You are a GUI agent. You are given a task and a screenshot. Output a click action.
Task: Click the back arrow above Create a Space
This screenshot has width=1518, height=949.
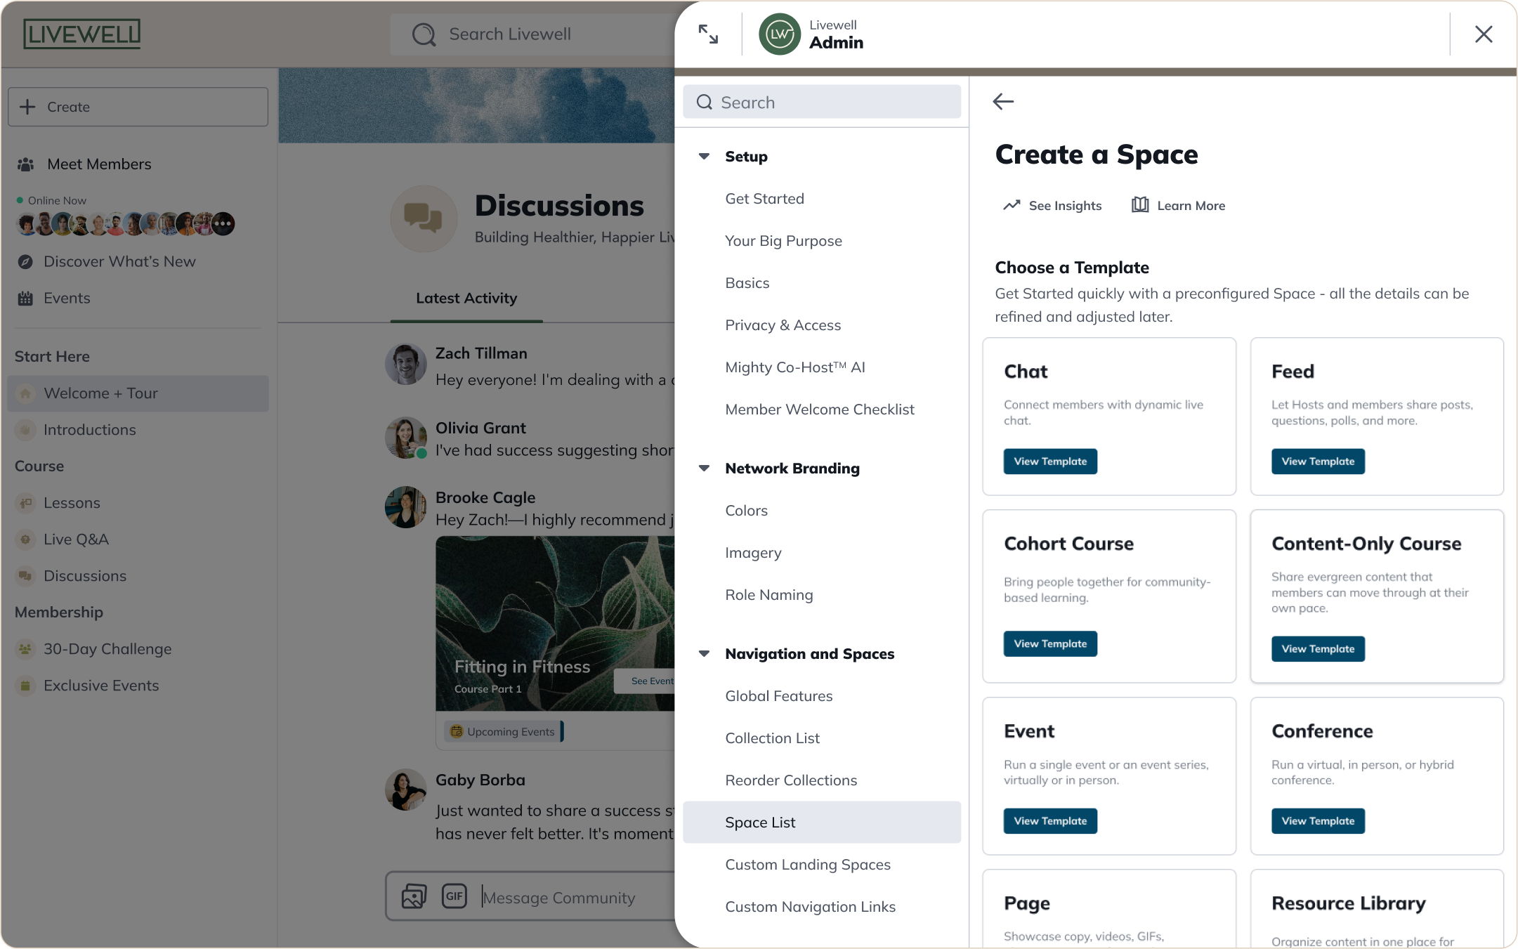point(1003,102)
